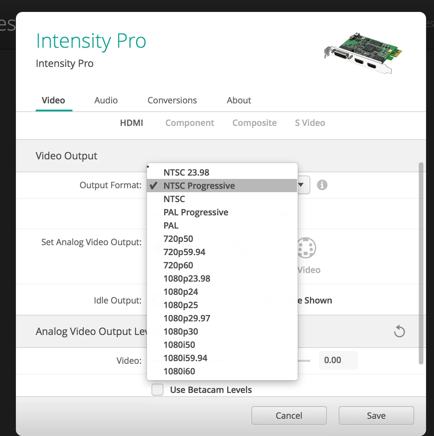The height and width of the screenshot is (436, 434).
Task: Select 1080p25 from the list
Action: pyautogui.click(x=222, y=305)
